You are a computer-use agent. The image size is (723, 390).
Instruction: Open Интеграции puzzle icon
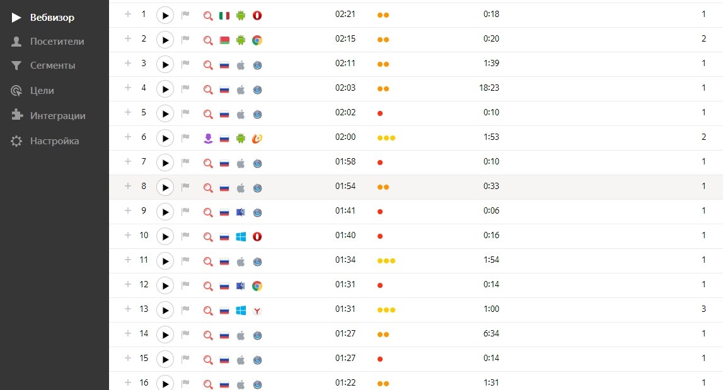pos(16,115)
